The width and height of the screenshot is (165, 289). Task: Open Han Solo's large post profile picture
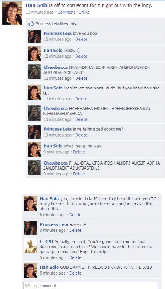[12, 13]
